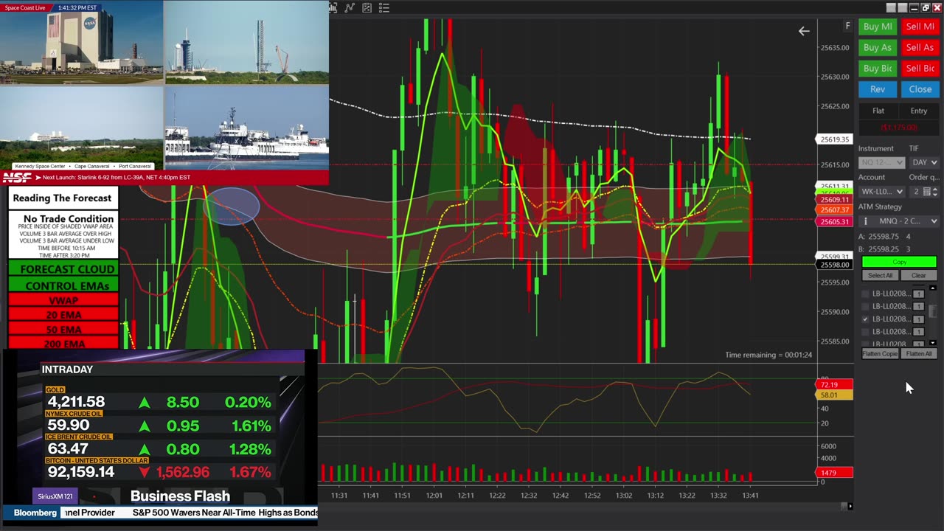Restore down the trading window
Screen dimensions: 944x531
pos(926,7)
